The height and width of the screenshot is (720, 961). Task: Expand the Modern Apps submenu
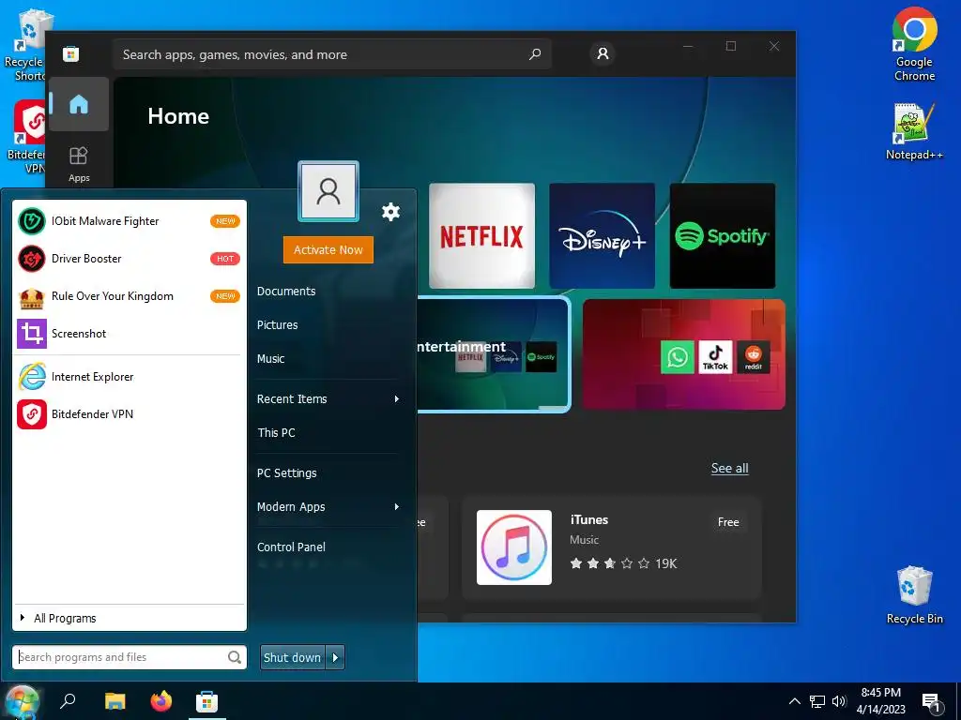[328, 506]
